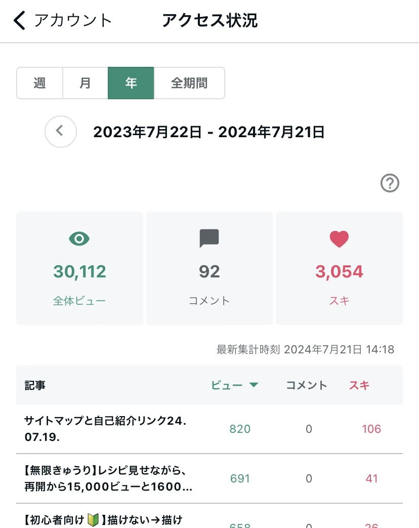Select the 年 period tab
The width and height of the screenshot is (419, 528).
pyautogui.click(x=131, y=83)
